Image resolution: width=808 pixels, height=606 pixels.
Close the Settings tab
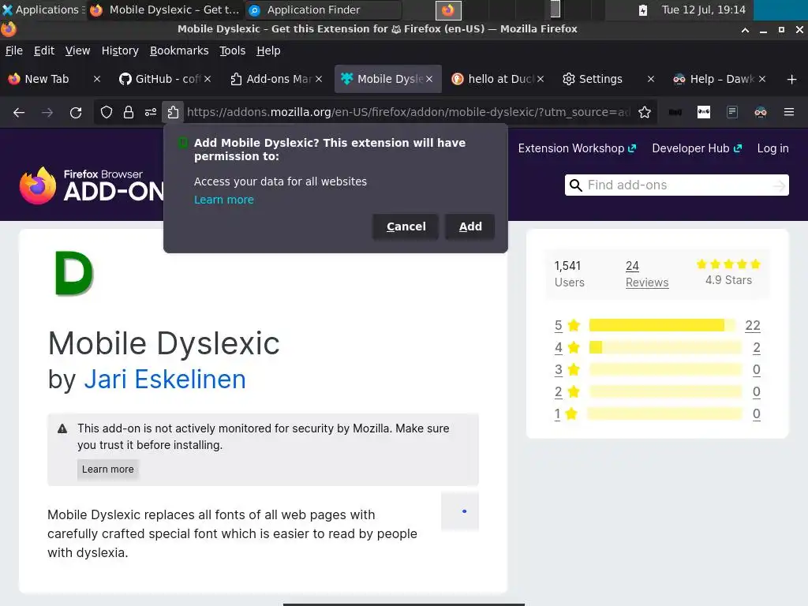(x=651, y=79)
